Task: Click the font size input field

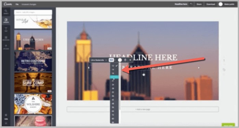Action: 111,60
